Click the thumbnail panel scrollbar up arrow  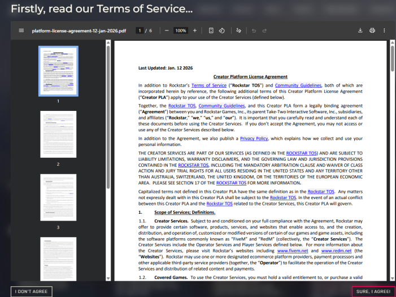pos(108,42)
